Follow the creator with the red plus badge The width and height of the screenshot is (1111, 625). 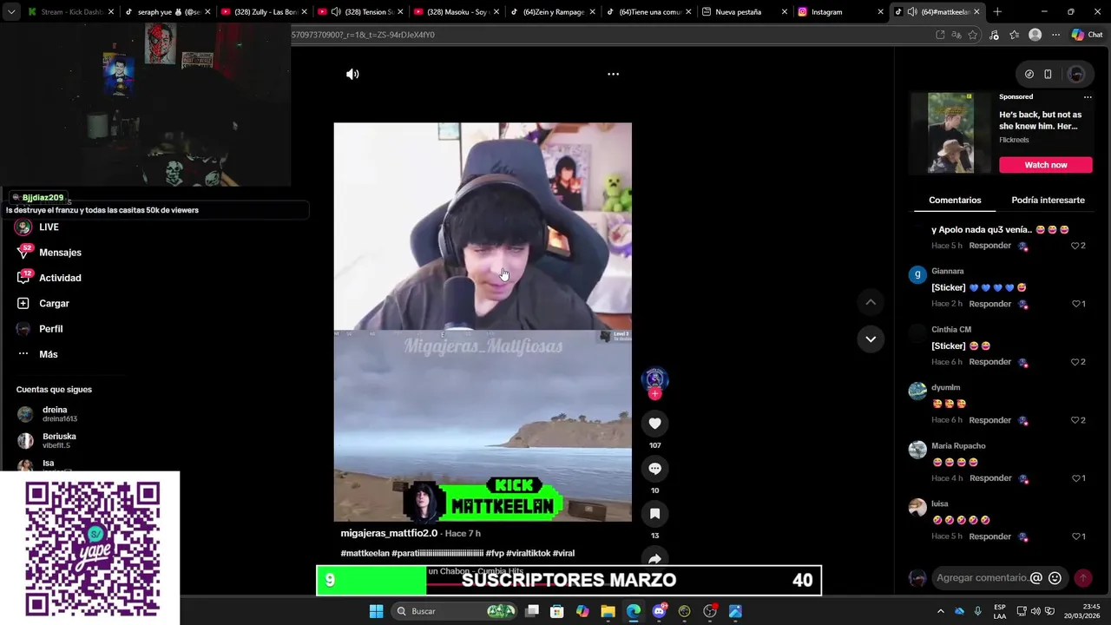[654, 394]
